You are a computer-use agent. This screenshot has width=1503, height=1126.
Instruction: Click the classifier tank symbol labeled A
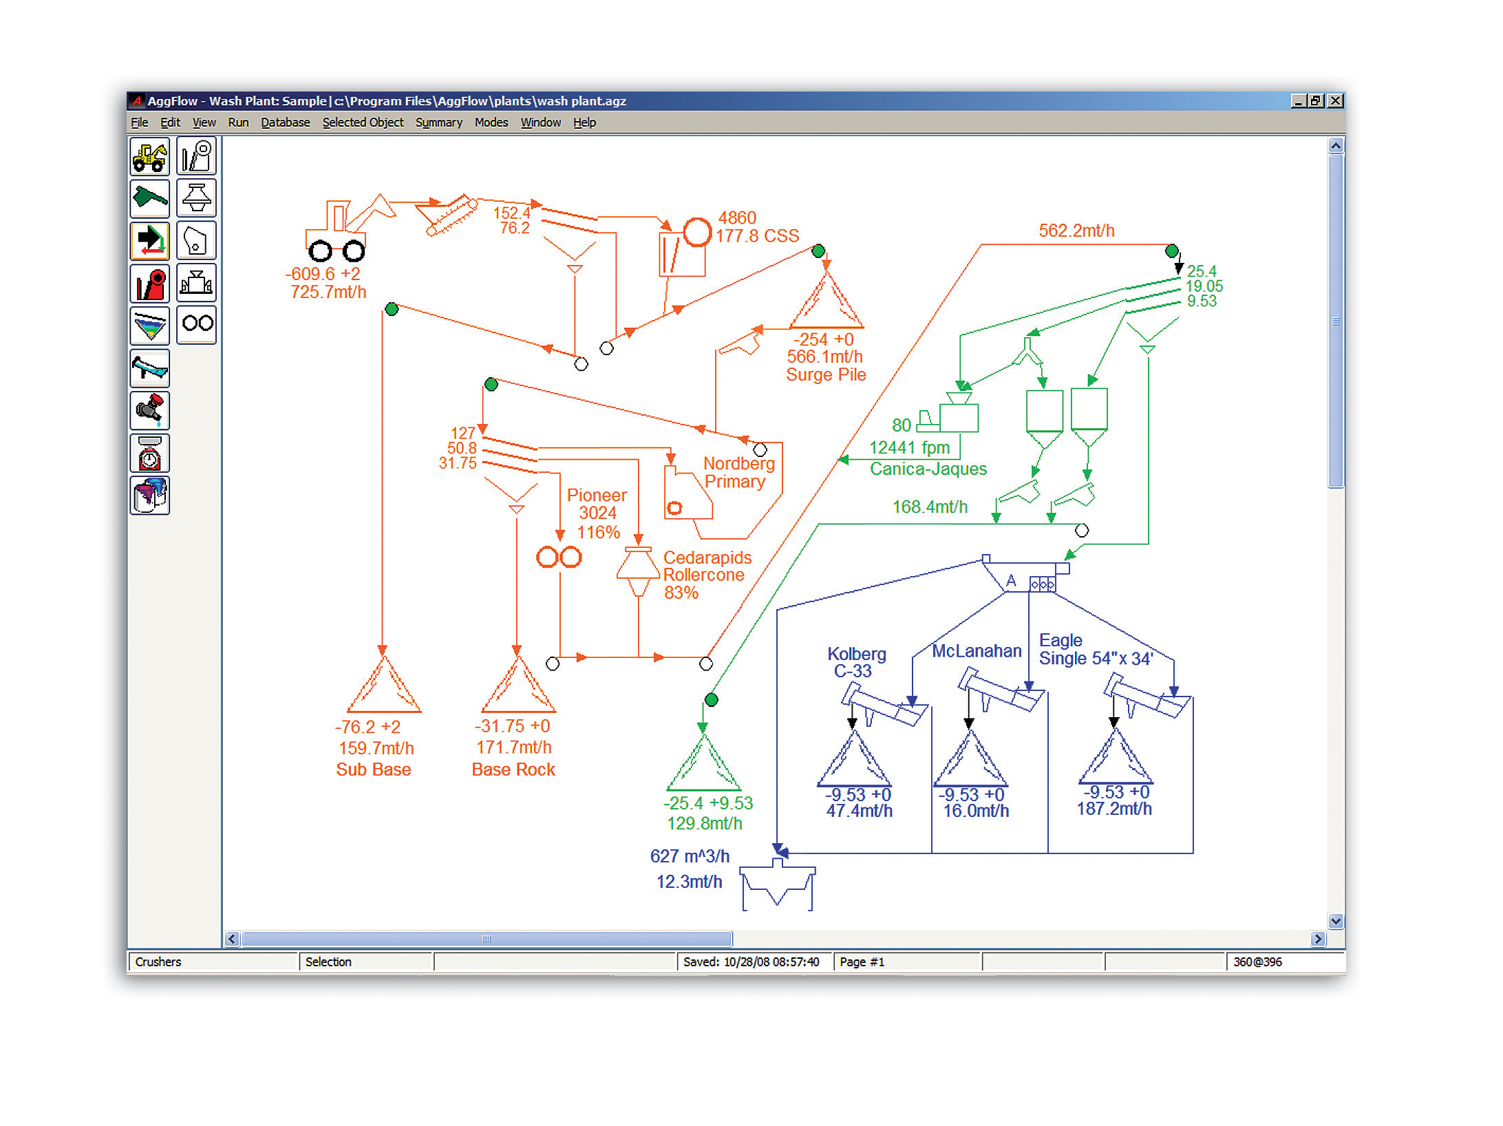[x=1025, y=575]
